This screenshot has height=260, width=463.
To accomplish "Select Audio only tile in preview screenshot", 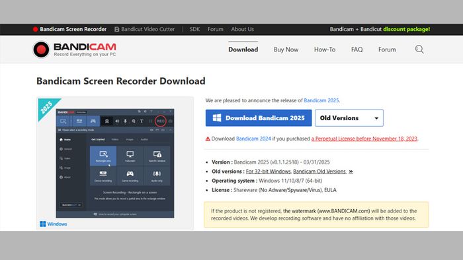I will pyautogui.click(x=157, y=176).
